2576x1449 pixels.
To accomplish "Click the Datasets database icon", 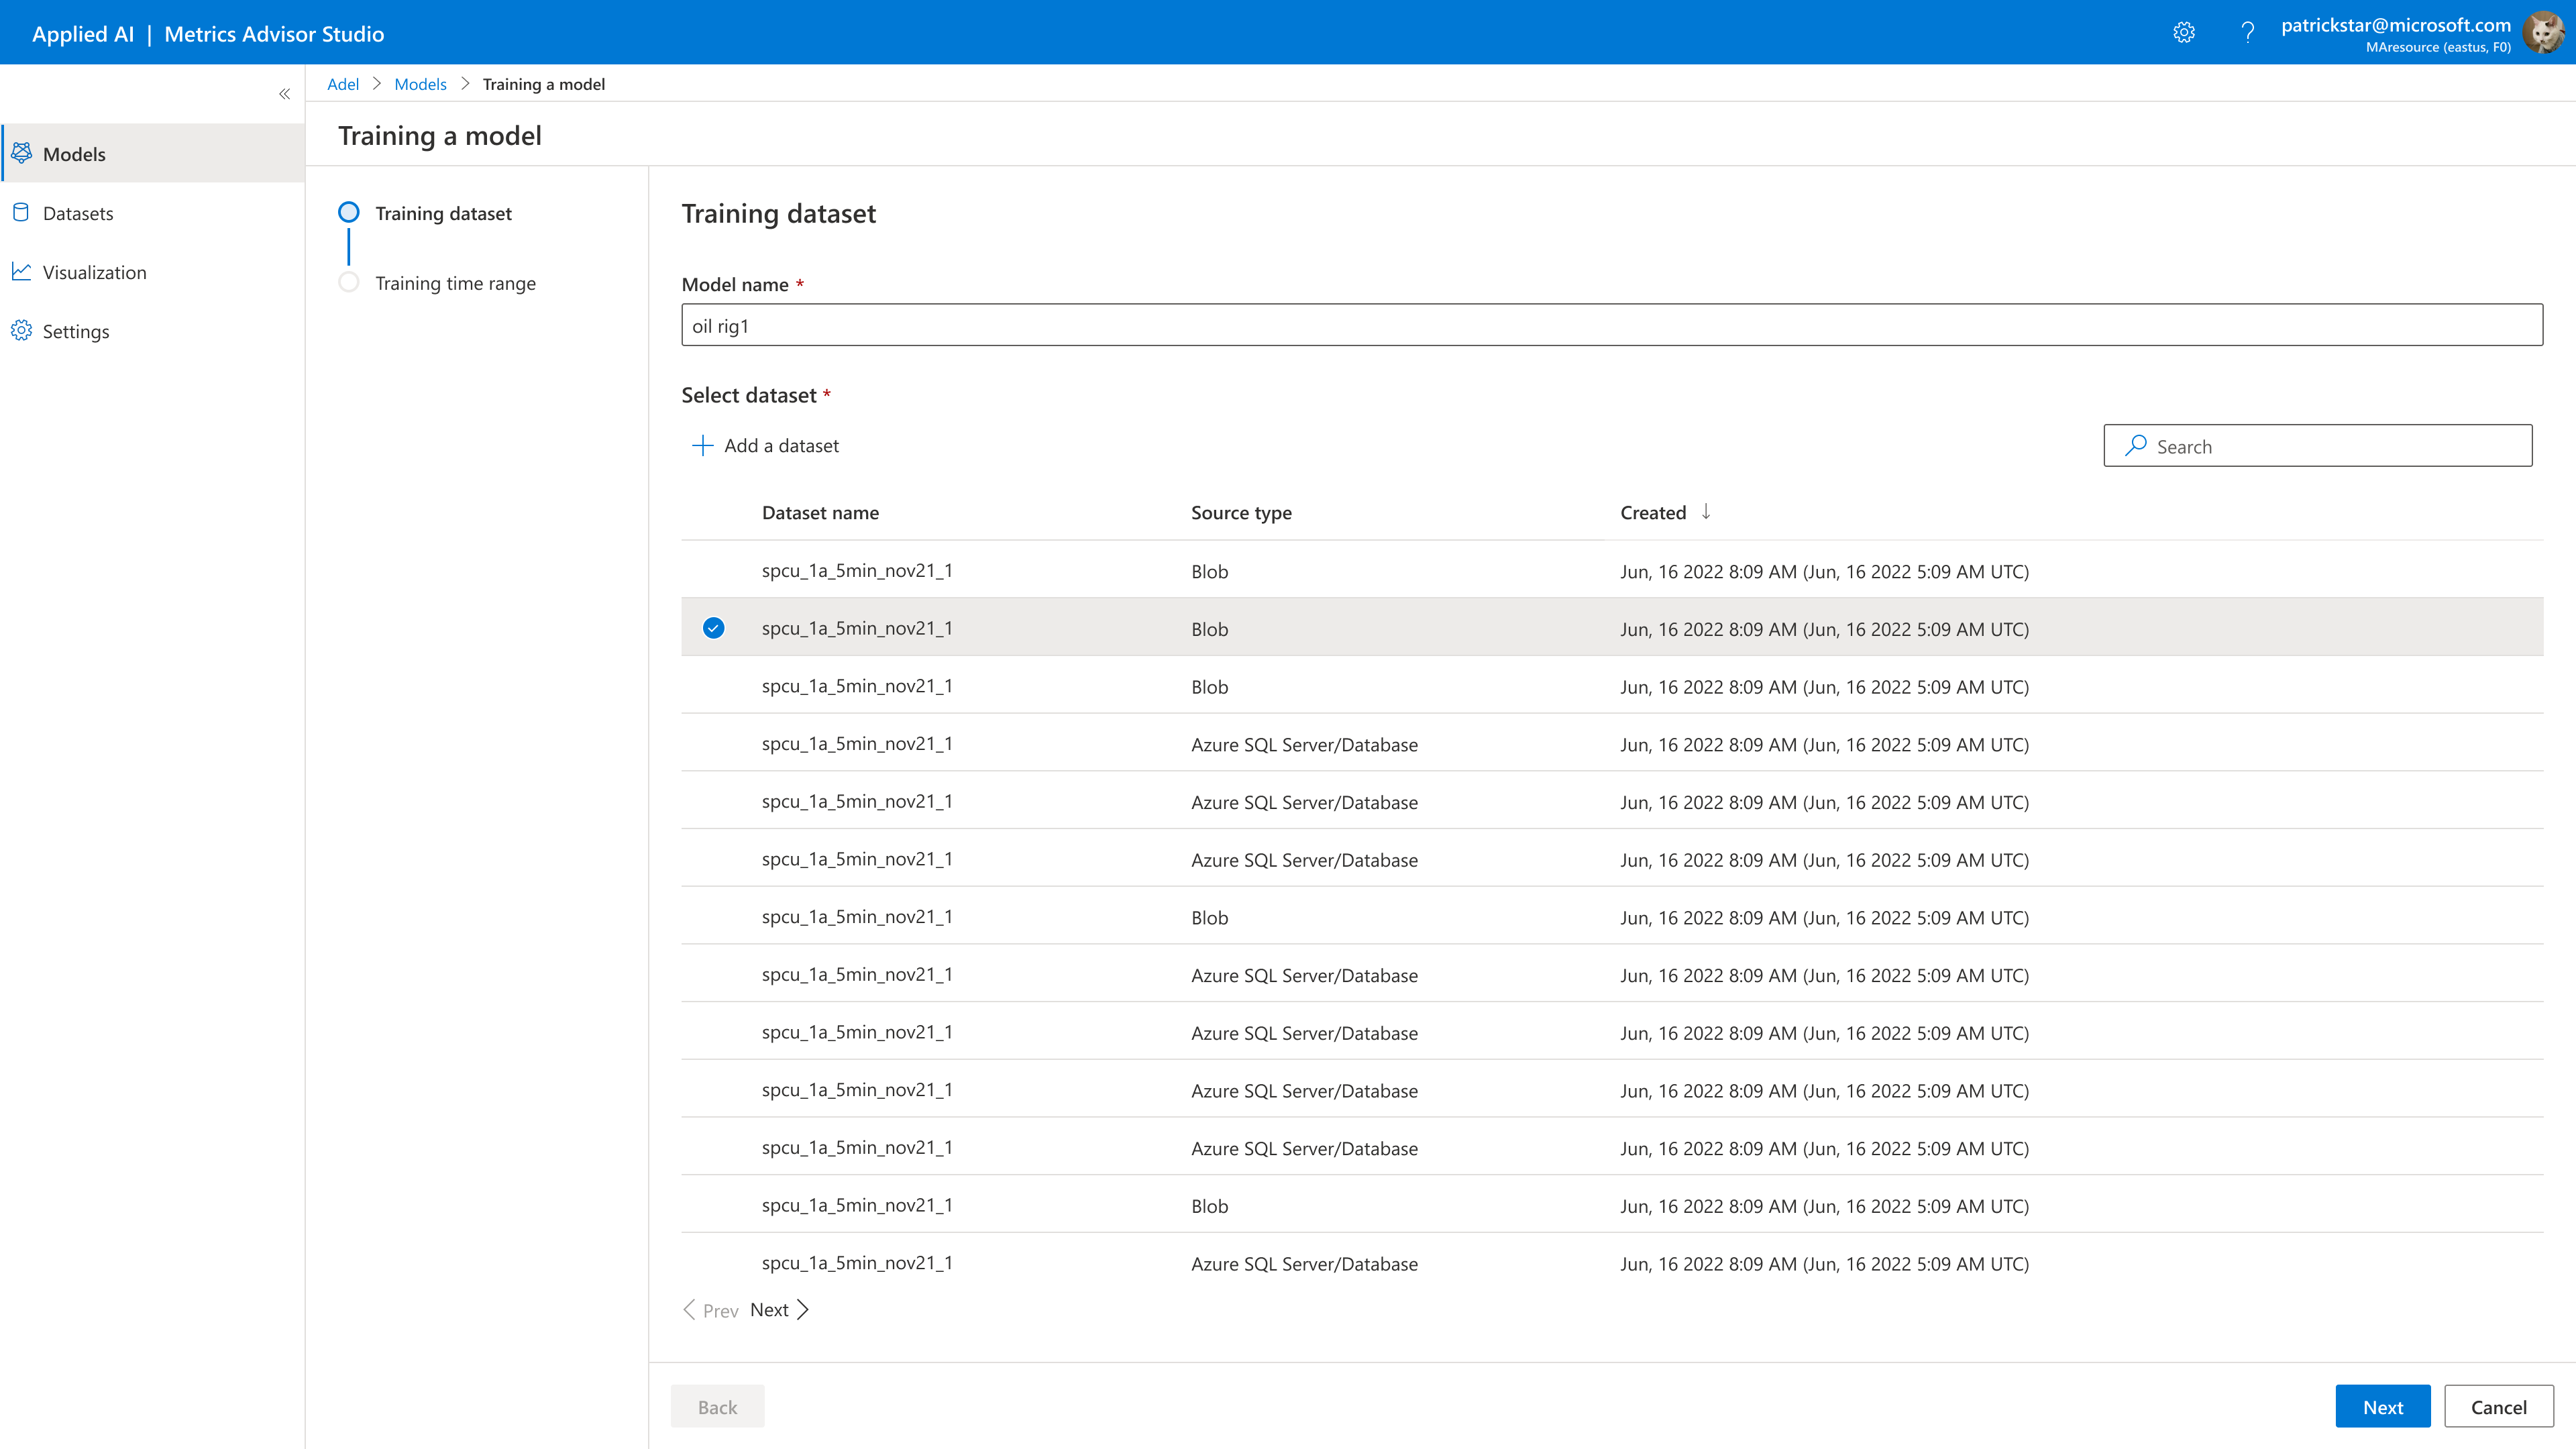I will [21, 212].
